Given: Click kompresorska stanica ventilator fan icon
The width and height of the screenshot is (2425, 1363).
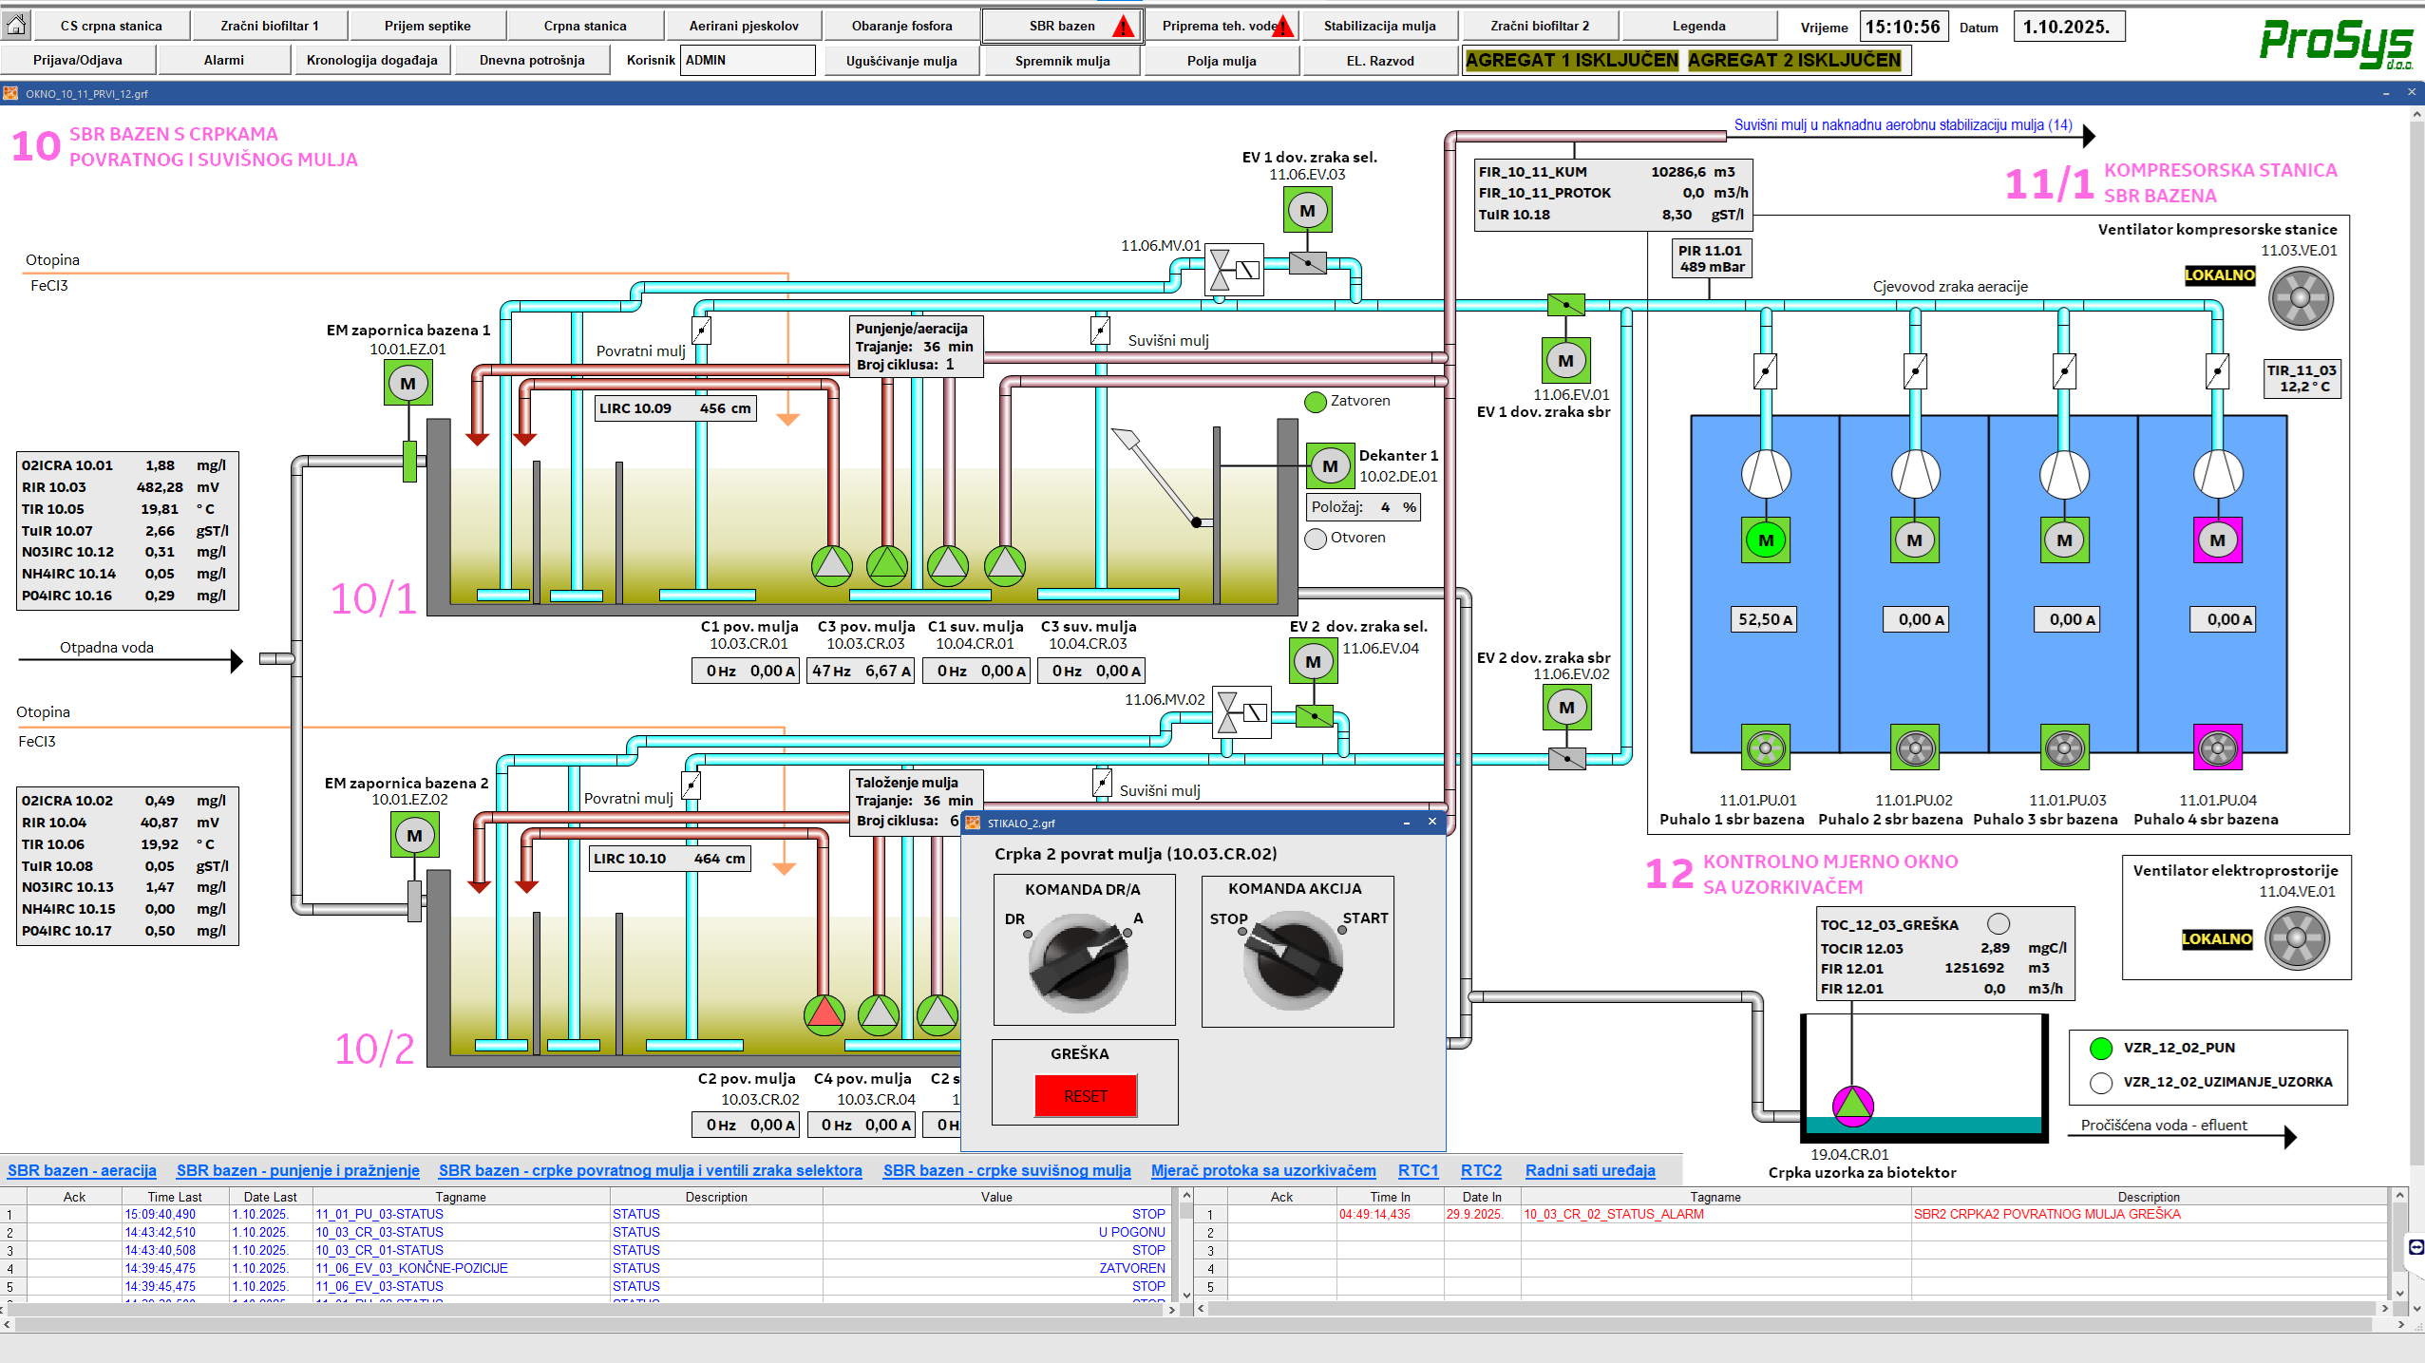Looking at the screenshot, I should coord(2300,298).
